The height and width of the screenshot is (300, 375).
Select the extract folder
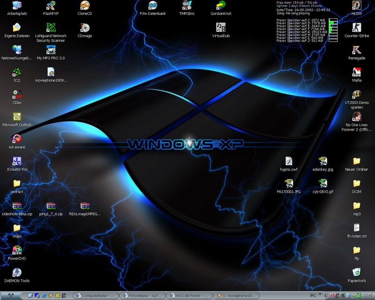point(17,187)
